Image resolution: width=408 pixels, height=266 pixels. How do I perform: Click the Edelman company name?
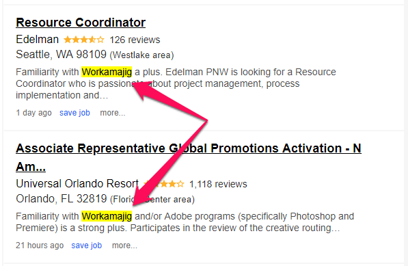pos(37,40)
